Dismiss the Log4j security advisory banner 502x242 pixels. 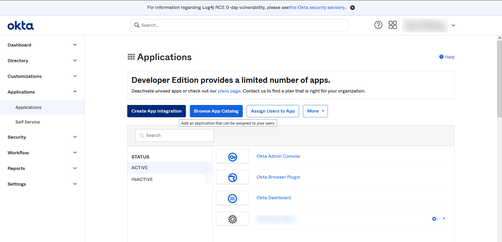point(352,8)
